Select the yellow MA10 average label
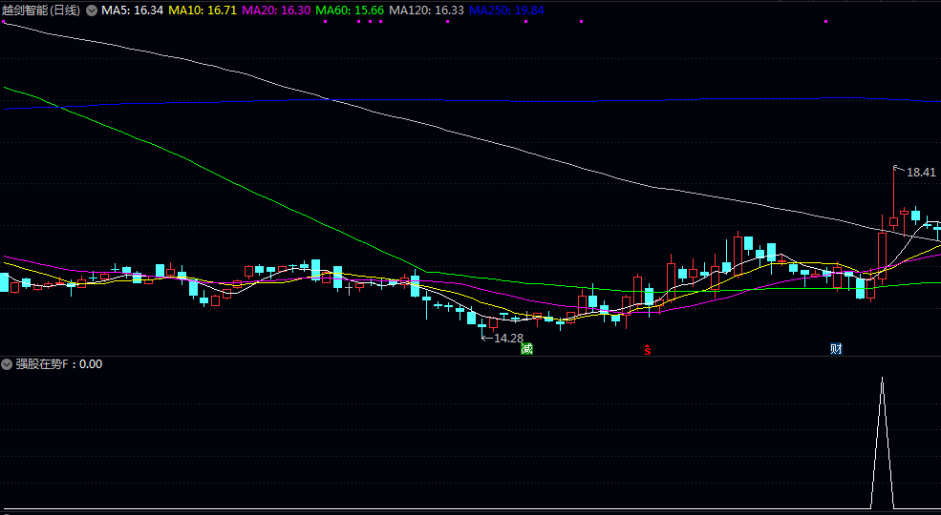Screen dimensions: 941x515 (x=203, y=10)
